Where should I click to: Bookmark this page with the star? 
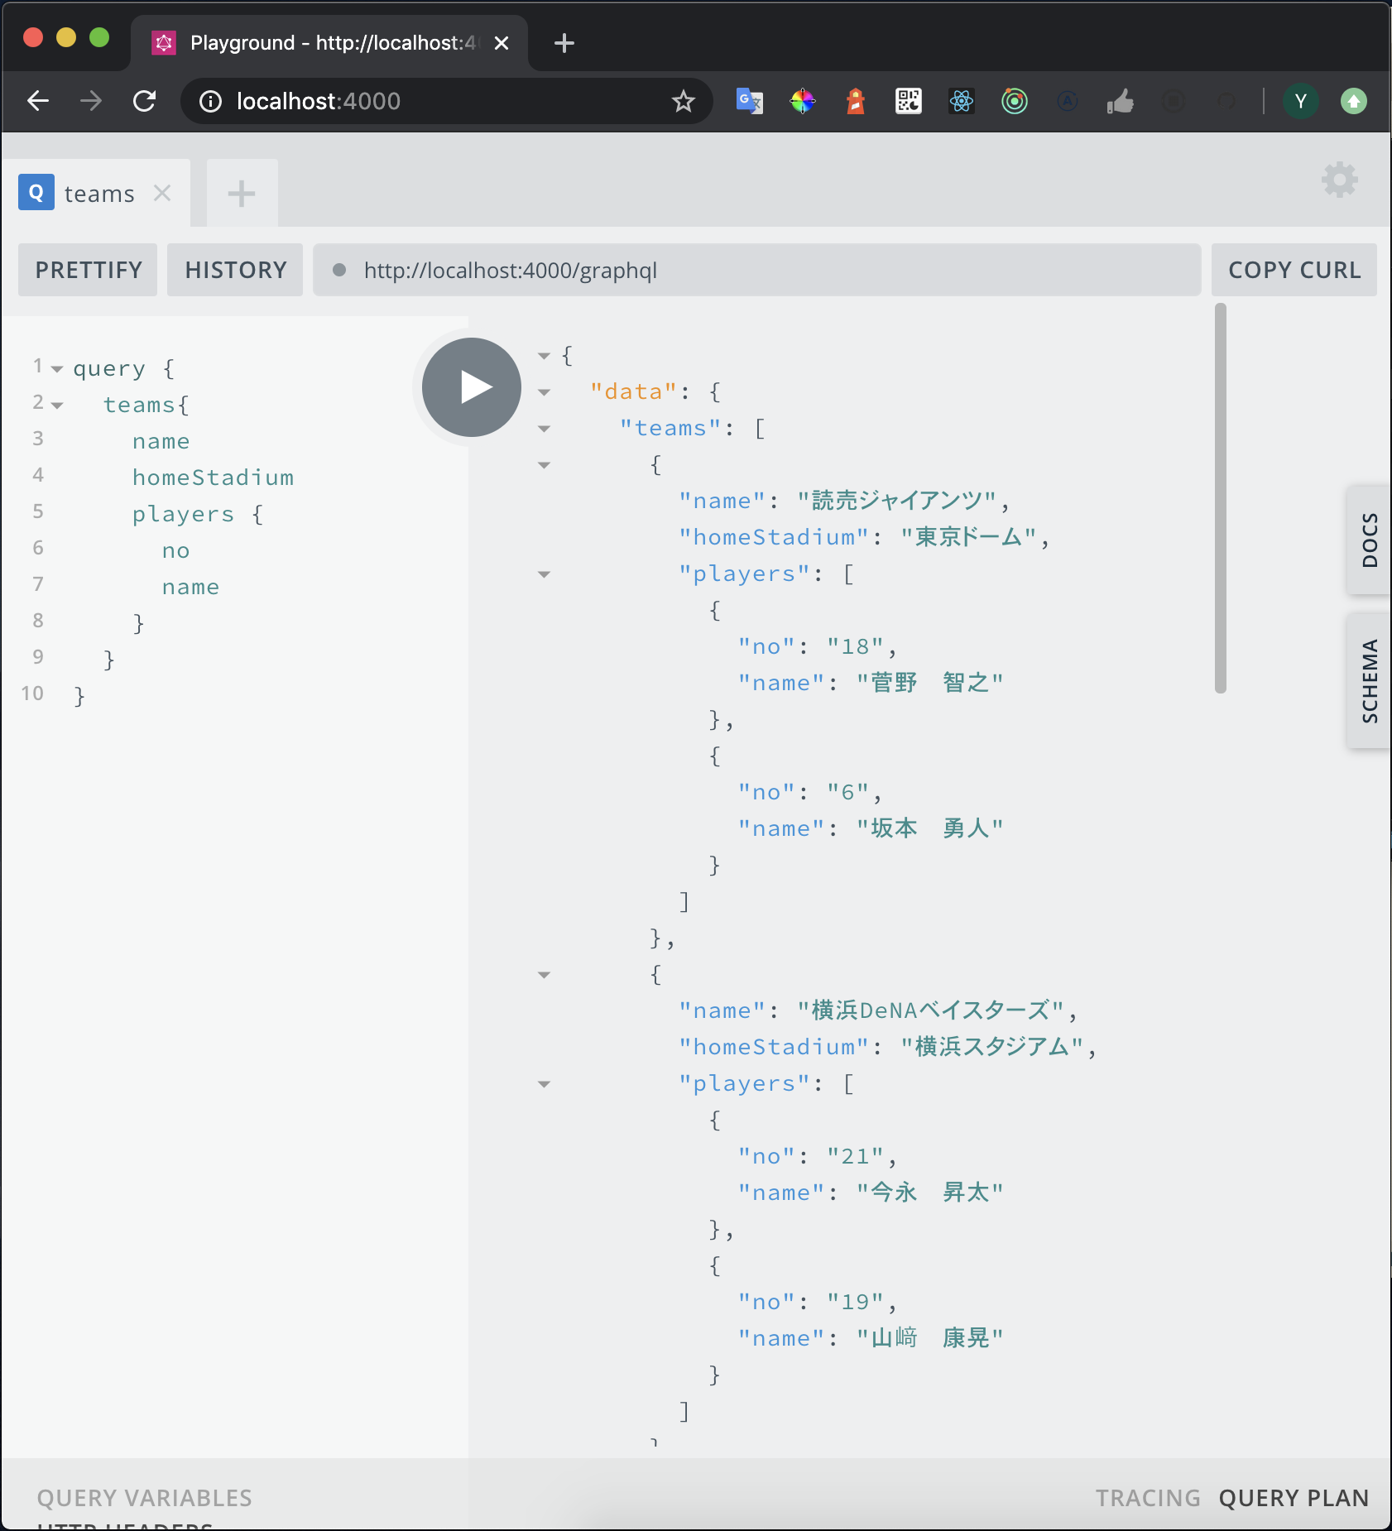point(683,101)
